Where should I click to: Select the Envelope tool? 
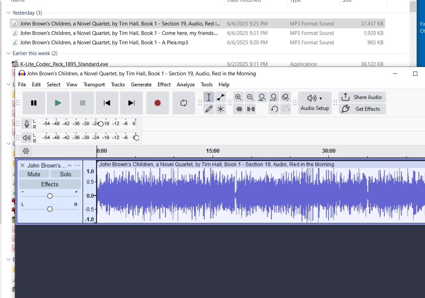click(221, 97)
